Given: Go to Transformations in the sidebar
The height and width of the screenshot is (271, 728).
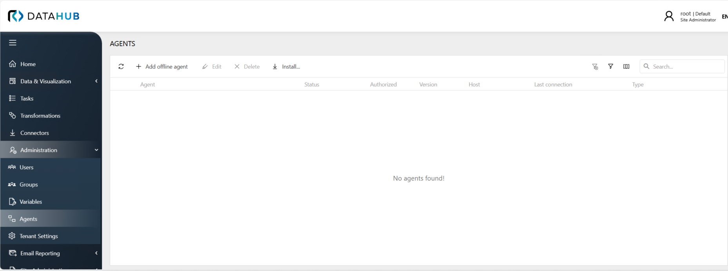Looking at the screenshot, I should (x=40, y=115).
